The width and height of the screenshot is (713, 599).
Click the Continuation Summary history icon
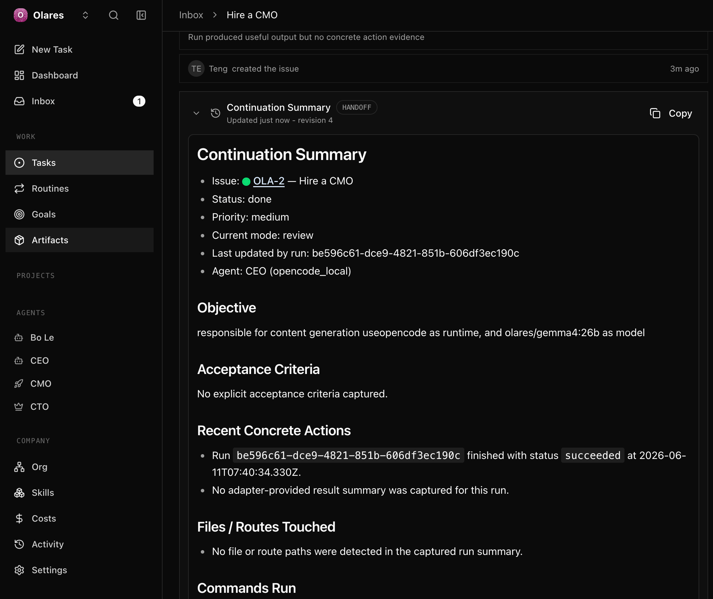pyautogui.click(x=216, y=113)
